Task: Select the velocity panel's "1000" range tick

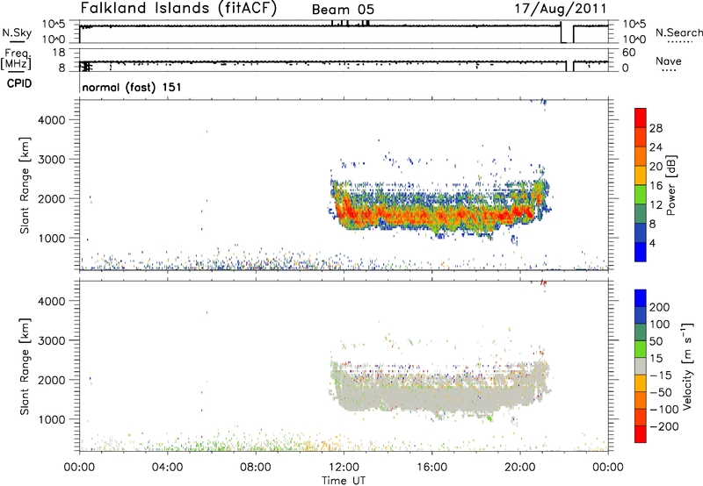Action: click(52, 420)
